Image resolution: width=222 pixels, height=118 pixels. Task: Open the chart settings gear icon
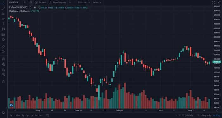point(217,110)
